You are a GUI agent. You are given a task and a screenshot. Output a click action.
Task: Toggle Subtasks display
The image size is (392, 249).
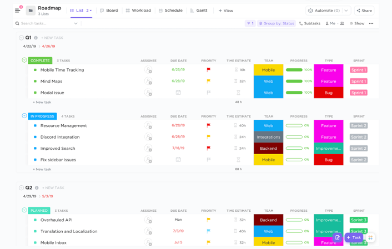point(309,23)
